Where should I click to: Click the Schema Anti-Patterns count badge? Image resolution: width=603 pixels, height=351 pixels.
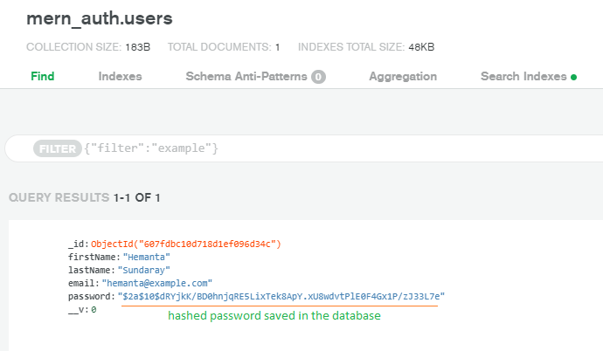(318, 77)
